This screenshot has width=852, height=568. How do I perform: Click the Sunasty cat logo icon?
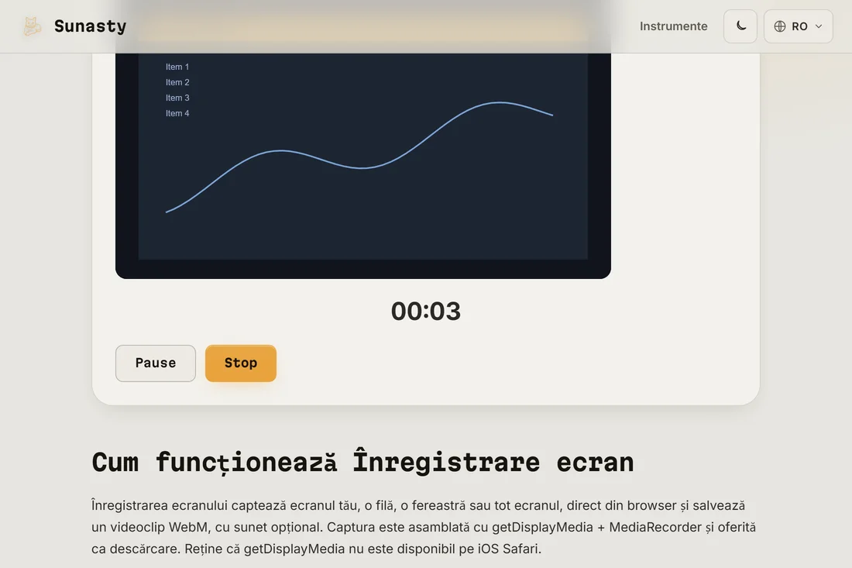point(32,26)
